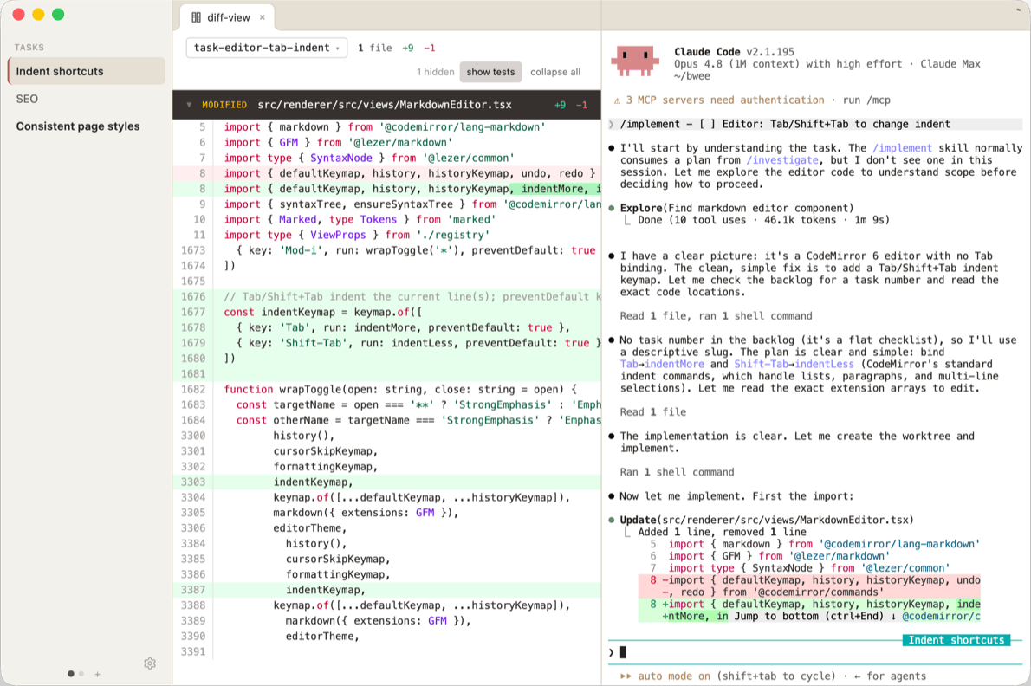Screen dimensions: 1031x686
Task: Click the diff-view tab split icon
Action: (196, 17)
